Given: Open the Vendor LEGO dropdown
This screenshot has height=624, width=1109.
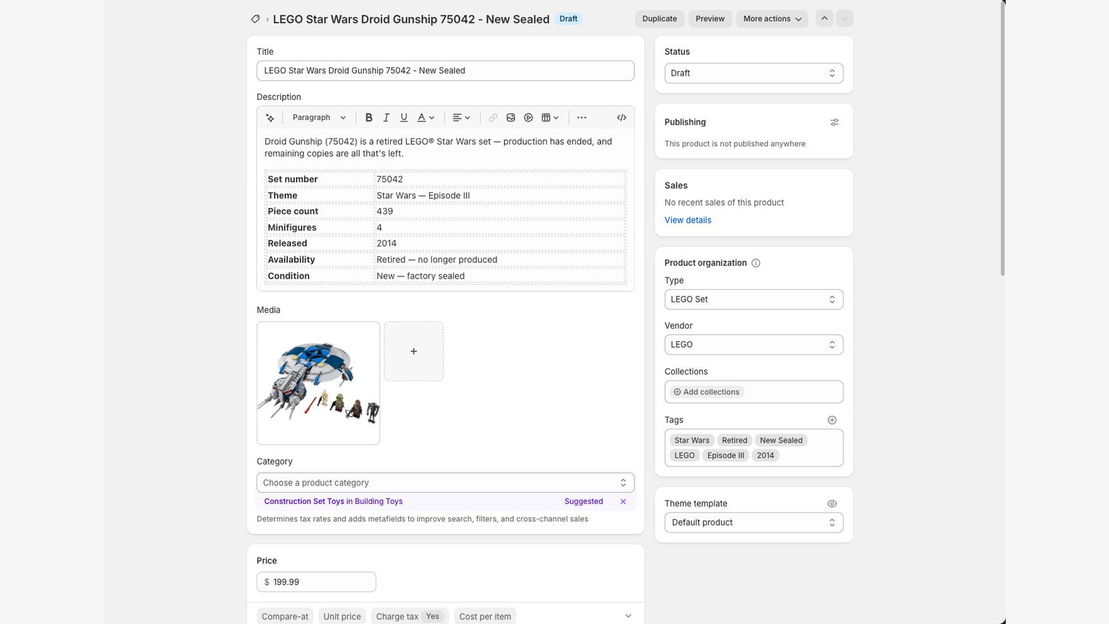Looking at the screenshot, I should pyautogui.click(x=753, y=345).
